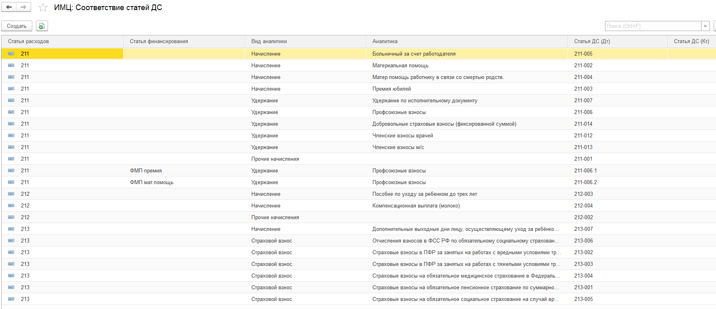Click the forward navigation arrow
Image resolution: width=716 pixels, height=309 pixels.
point(23,7)
